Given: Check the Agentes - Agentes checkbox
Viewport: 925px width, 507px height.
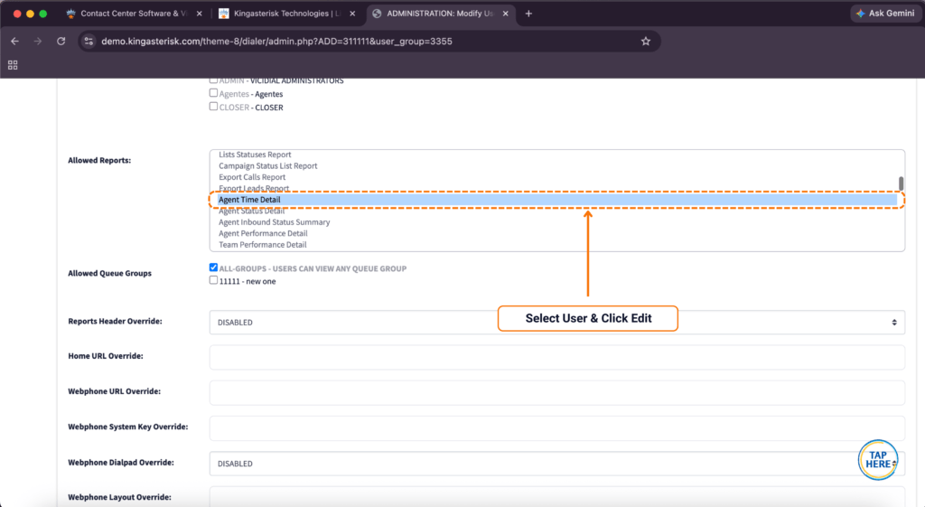Looking at the screenshot, I should coord(213,93).
